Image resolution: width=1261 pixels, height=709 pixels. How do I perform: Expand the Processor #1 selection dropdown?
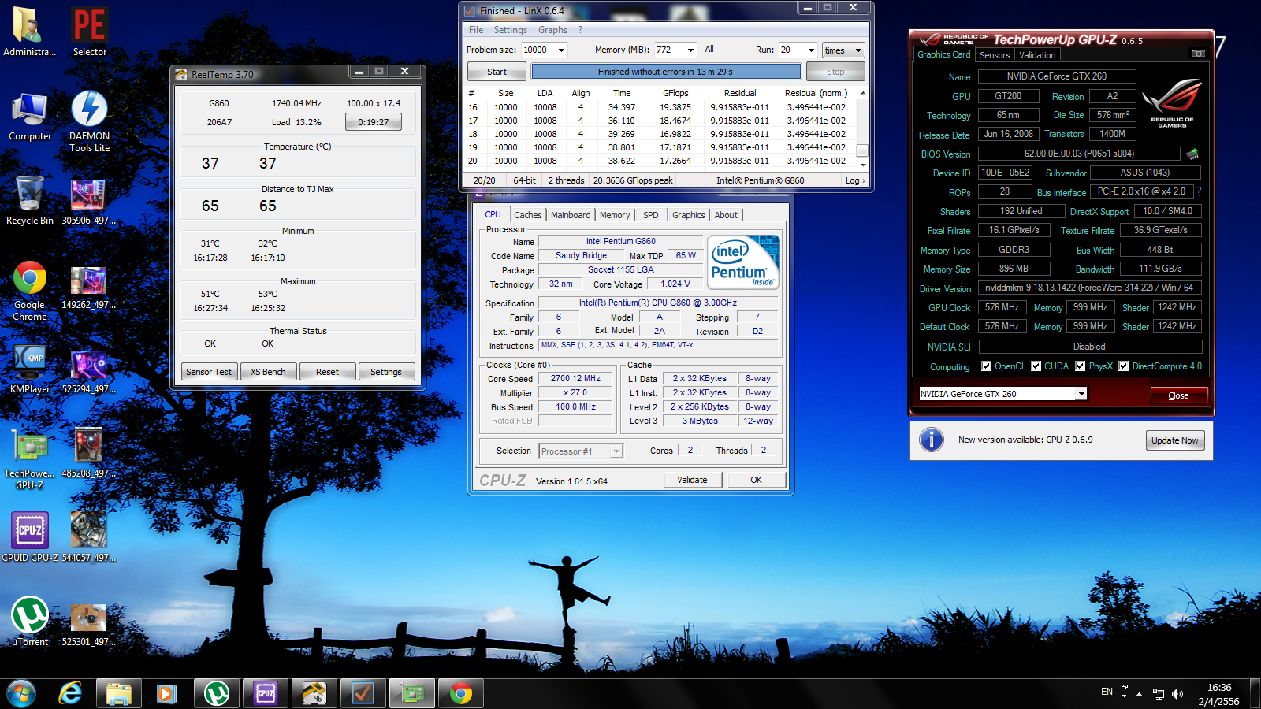pyautogui.click(x=616, y=451)
